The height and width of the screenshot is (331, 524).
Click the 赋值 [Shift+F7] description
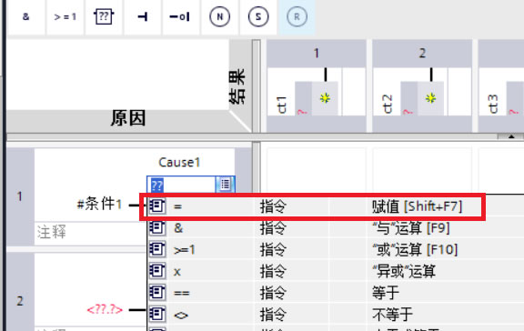coord(418,206)
